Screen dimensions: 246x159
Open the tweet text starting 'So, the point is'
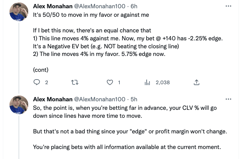[x=130, y=127]
